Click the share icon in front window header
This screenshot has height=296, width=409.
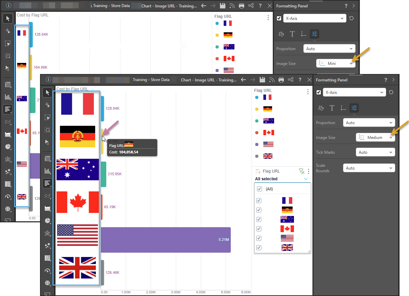click(291, 80)
